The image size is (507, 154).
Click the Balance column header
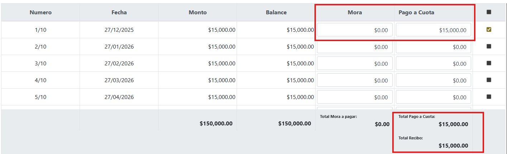(x=276, y=12)
